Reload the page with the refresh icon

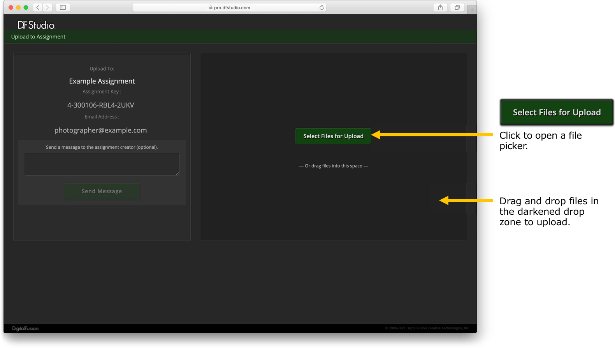322,7
